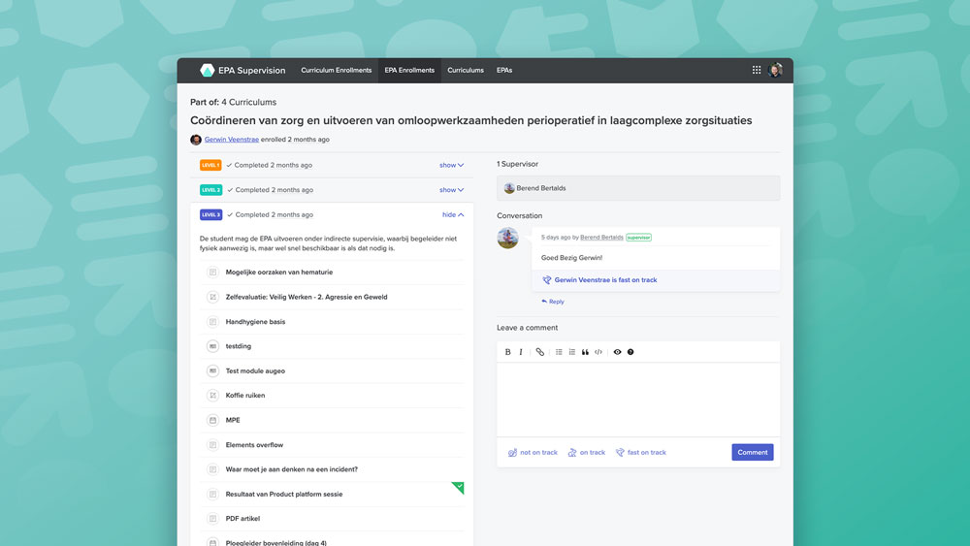Expand Level 1 with show chevron
Screen dimensions: 970x546
point(452,165)
